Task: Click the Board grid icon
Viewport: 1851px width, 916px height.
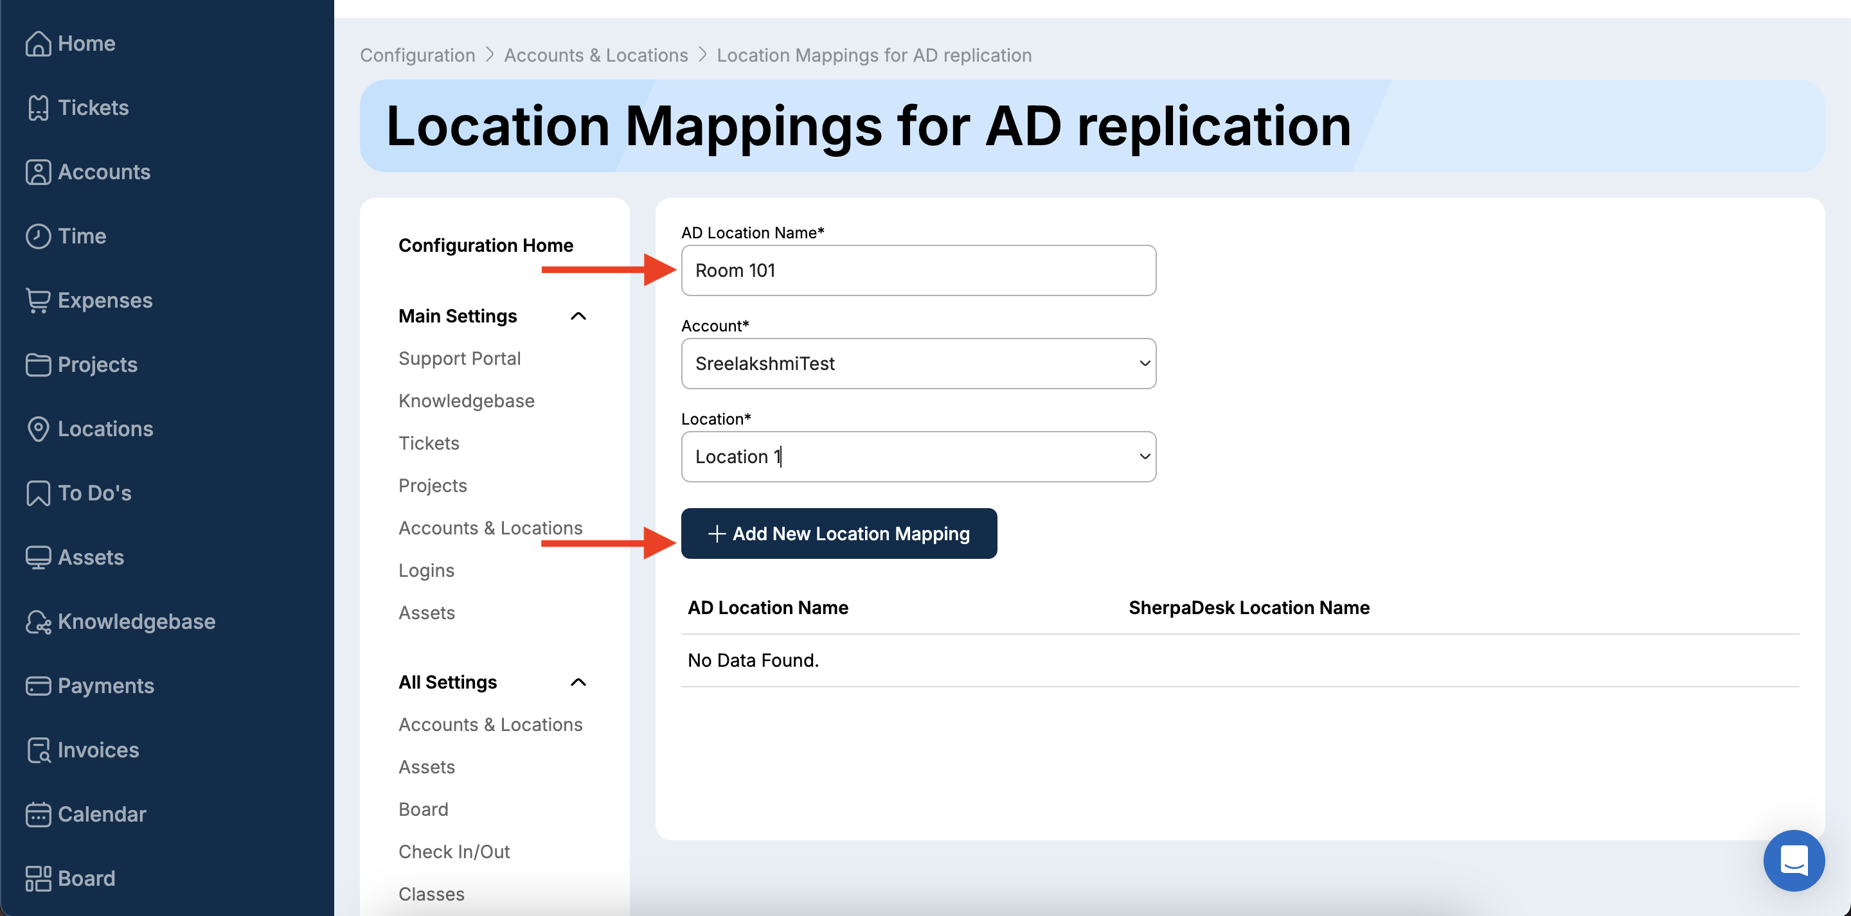Action: [37, 879]
